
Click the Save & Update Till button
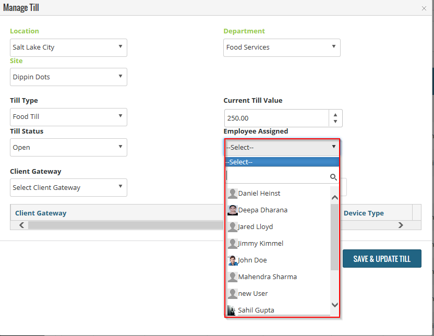[x=382, y=259]
